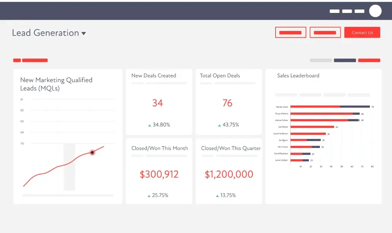Select the nav item nearest the avatar

tap(359, 11)
